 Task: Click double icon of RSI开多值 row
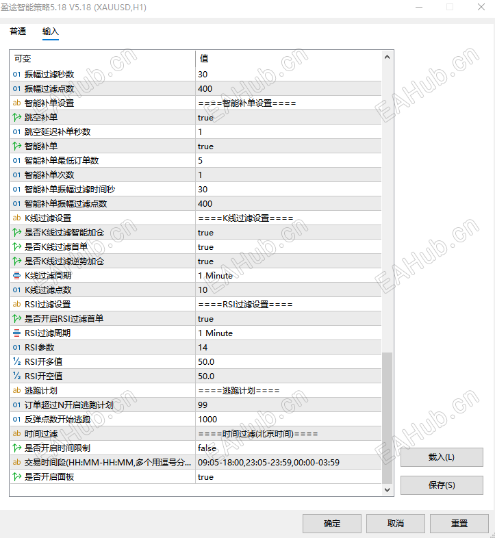16,361
